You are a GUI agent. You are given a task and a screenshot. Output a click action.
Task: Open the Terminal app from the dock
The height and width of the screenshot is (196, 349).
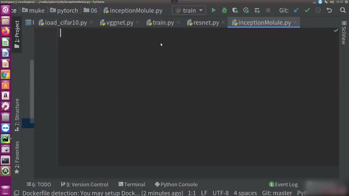(5, 160)
